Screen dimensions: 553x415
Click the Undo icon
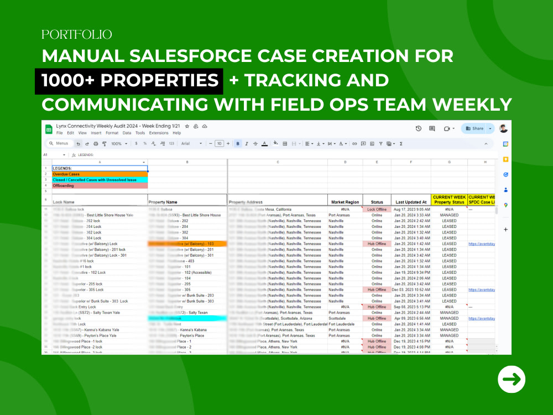point(79,144)
